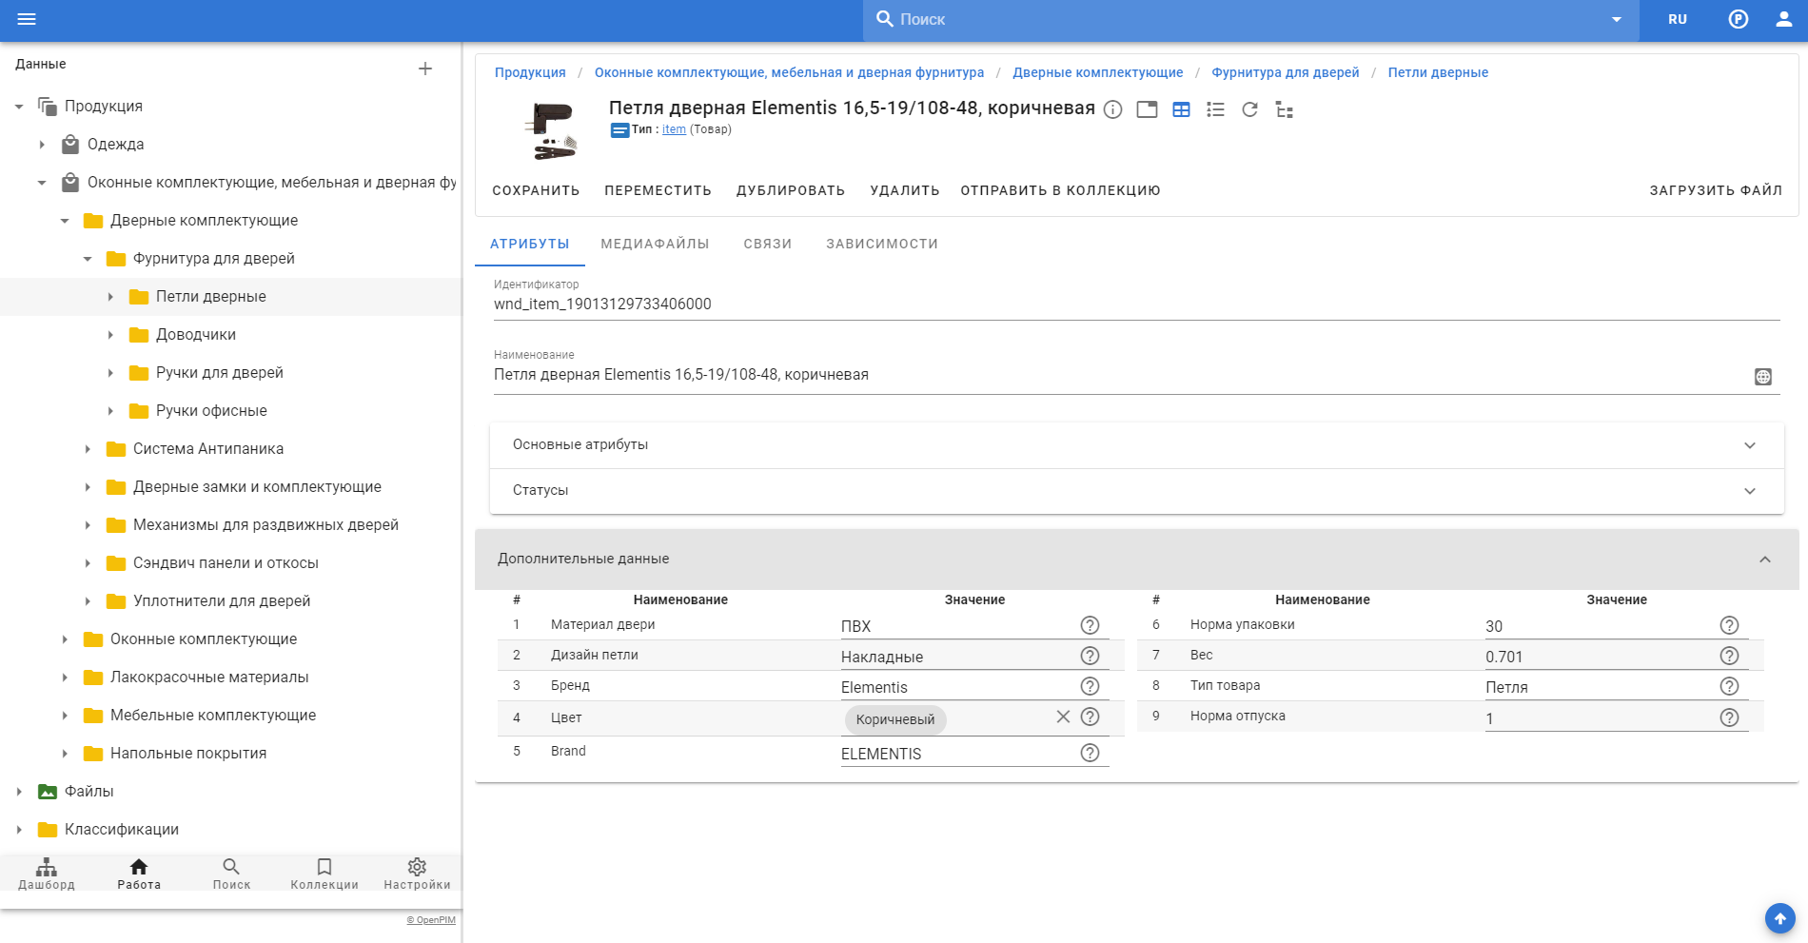Image resolution: width=1808 pixels, height=943 pixels.
Task: Switch to the bulleted list view icon
Action: coord(1215,109)
